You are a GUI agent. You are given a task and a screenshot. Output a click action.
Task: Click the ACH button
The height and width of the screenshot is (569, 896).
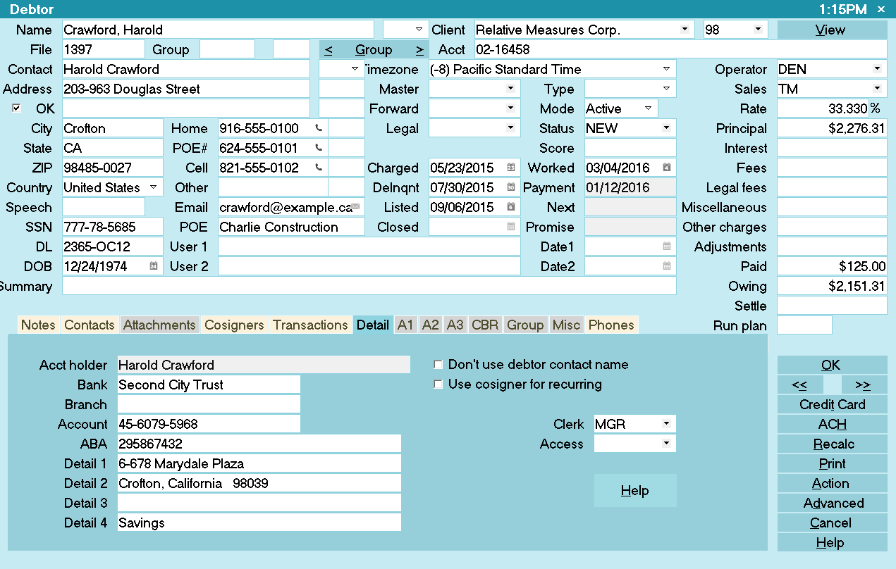point(832,424)
